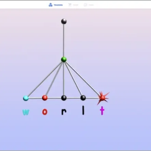Click the faded pencil edit icon
Image resolution: width=151 pixels, height=151 pixels.
[x=85, y=5]
